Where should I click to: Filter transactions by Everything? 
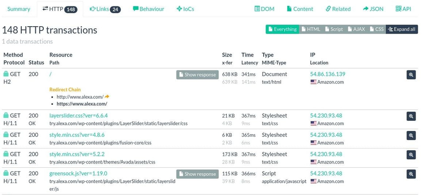click(282, 29)
